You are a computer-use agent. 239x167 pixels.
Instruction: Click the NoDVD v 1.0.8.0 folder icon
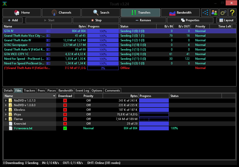point(10,105)
